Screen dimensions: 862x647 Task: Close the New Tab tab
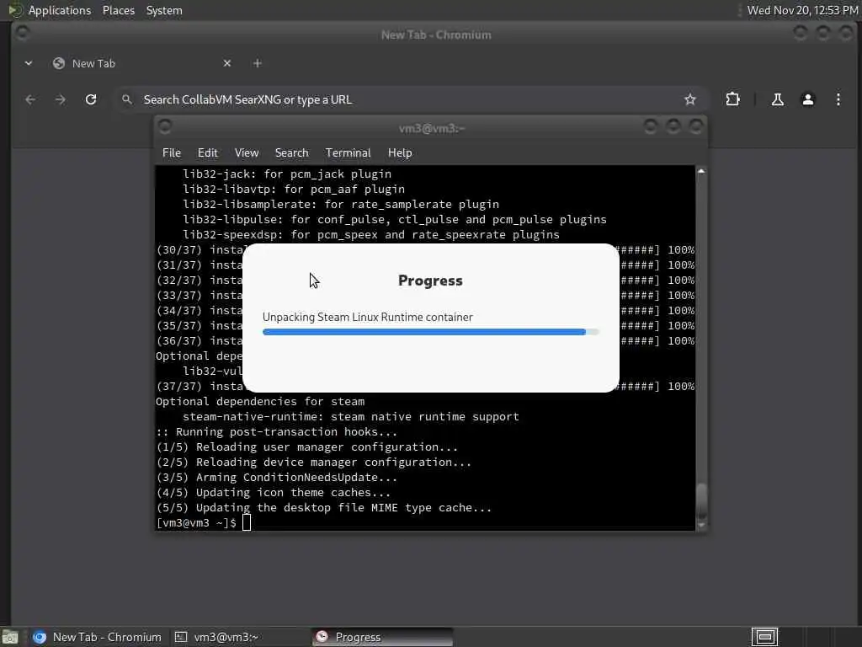pos(227,63)
